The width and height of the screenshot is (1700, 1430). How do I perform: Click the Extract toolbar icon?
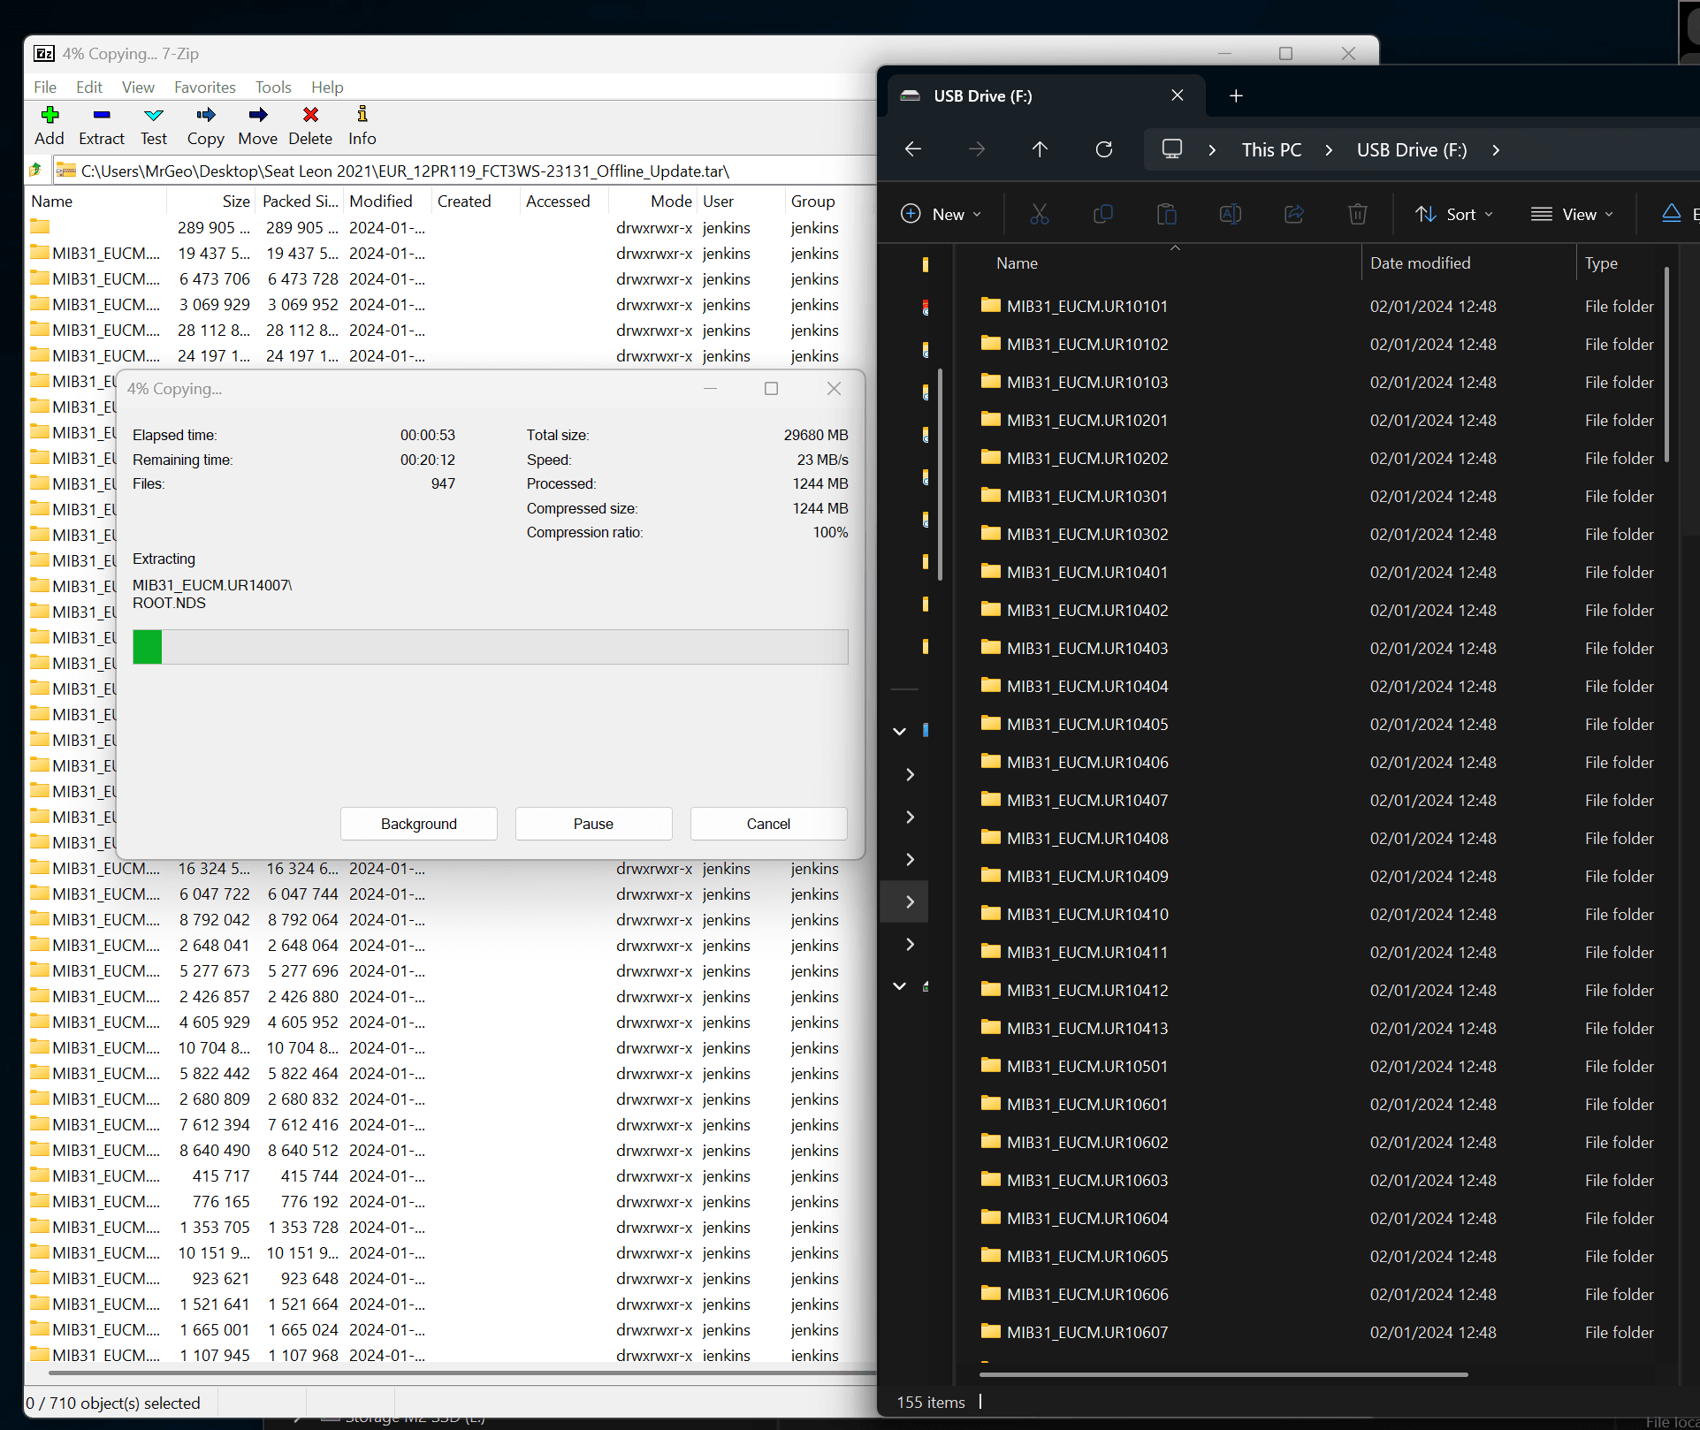point(101,116)
